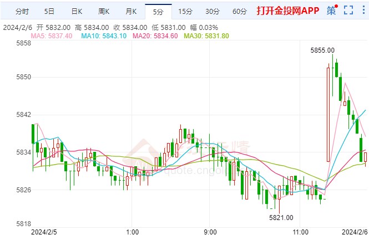The height and width of the screenshot is (235, 369).
Task: Switch to the 15分 interval tab
Action: (185, 11)
